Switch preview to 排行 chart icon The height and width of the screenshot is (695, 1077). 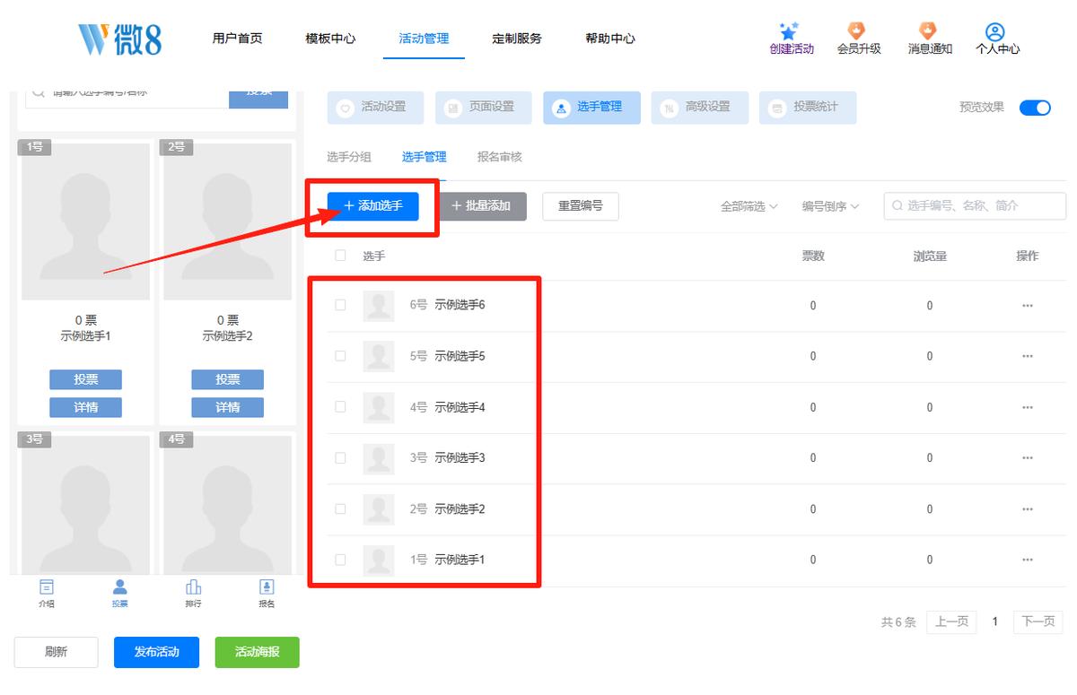[193, 587]
